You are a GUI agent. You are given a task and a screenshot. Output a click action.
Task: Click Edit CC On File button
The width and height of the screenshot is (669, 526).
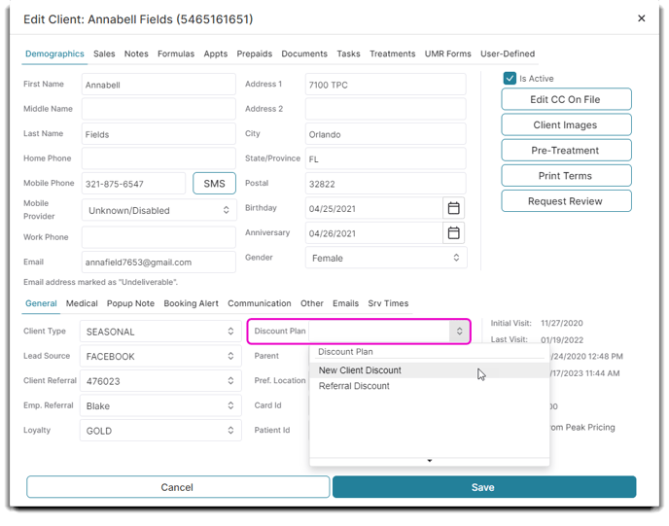(566, 99)
